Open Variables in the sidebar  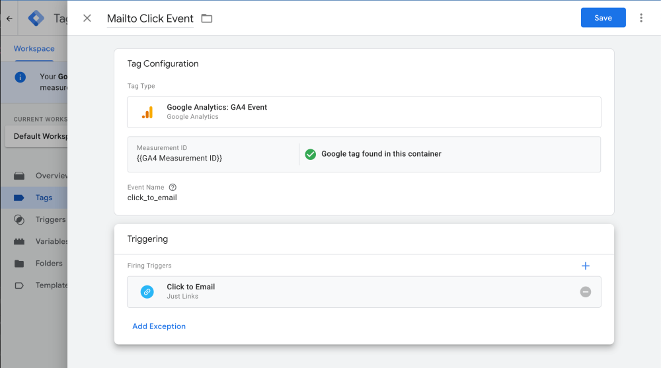click(x=34, y=242)
